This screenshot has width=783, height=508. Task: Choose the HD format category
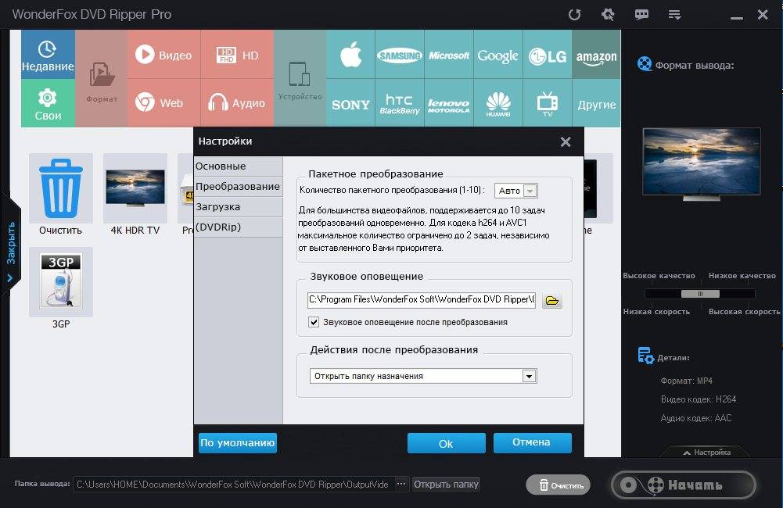[237, 55]
